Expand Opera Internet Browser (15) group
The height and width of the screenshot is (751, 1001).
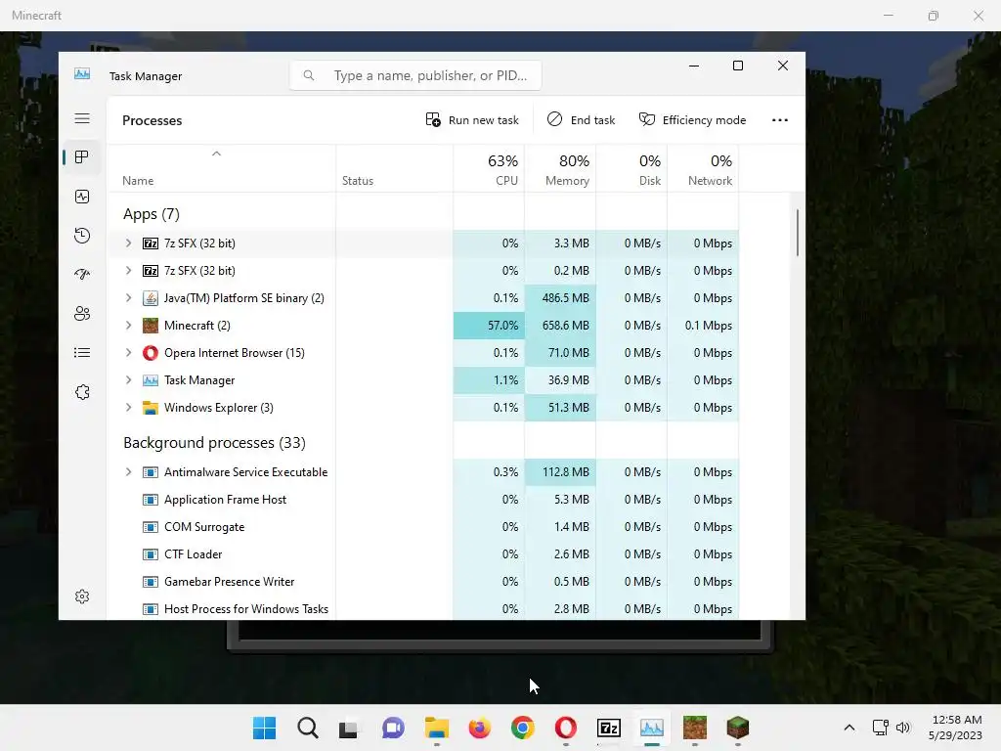pyautogui.click(x=128, y=353)
